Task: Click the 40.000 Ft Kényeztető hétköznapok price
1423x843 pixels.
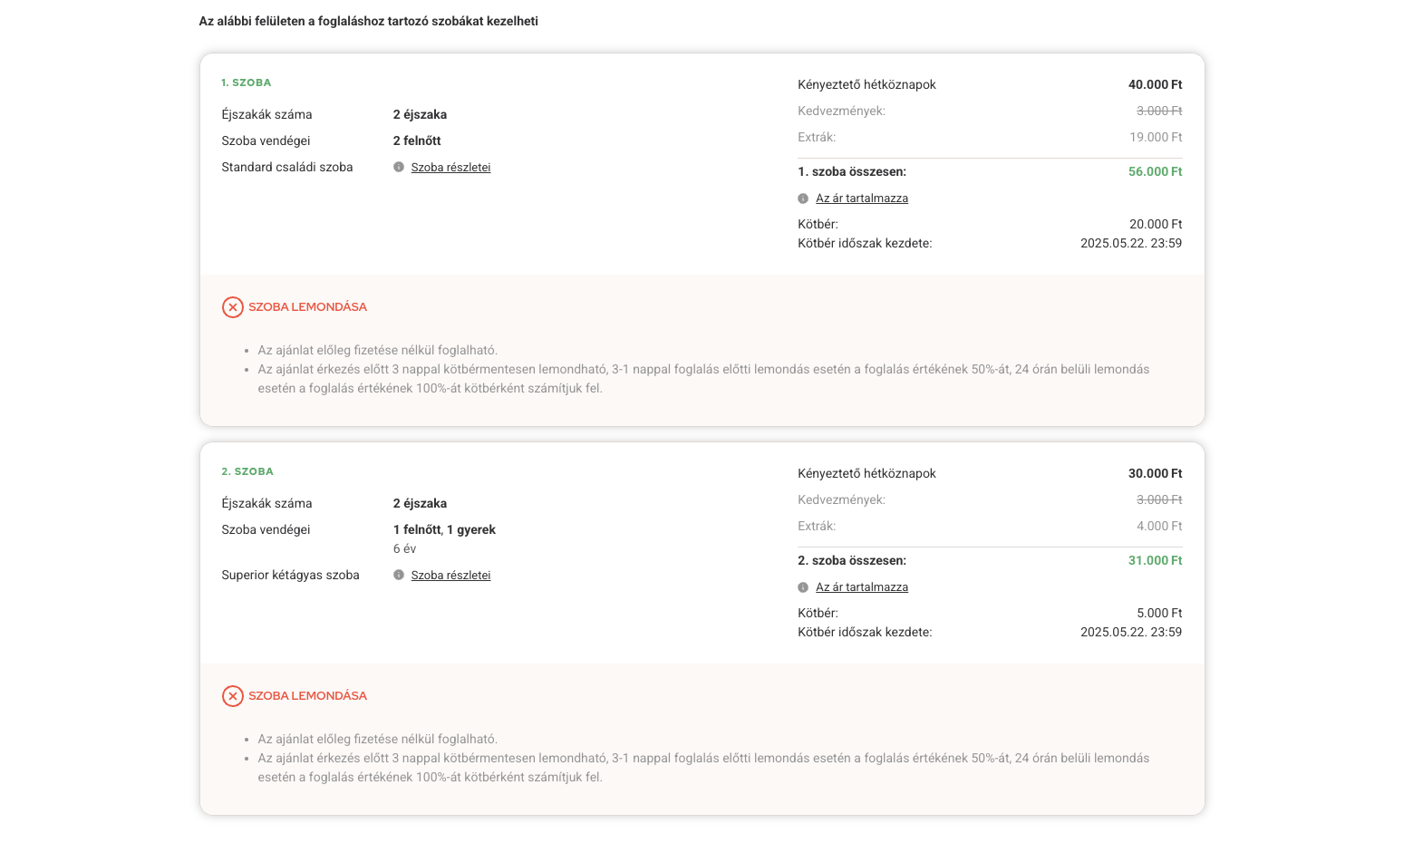Action: (x=1155, y=84)
